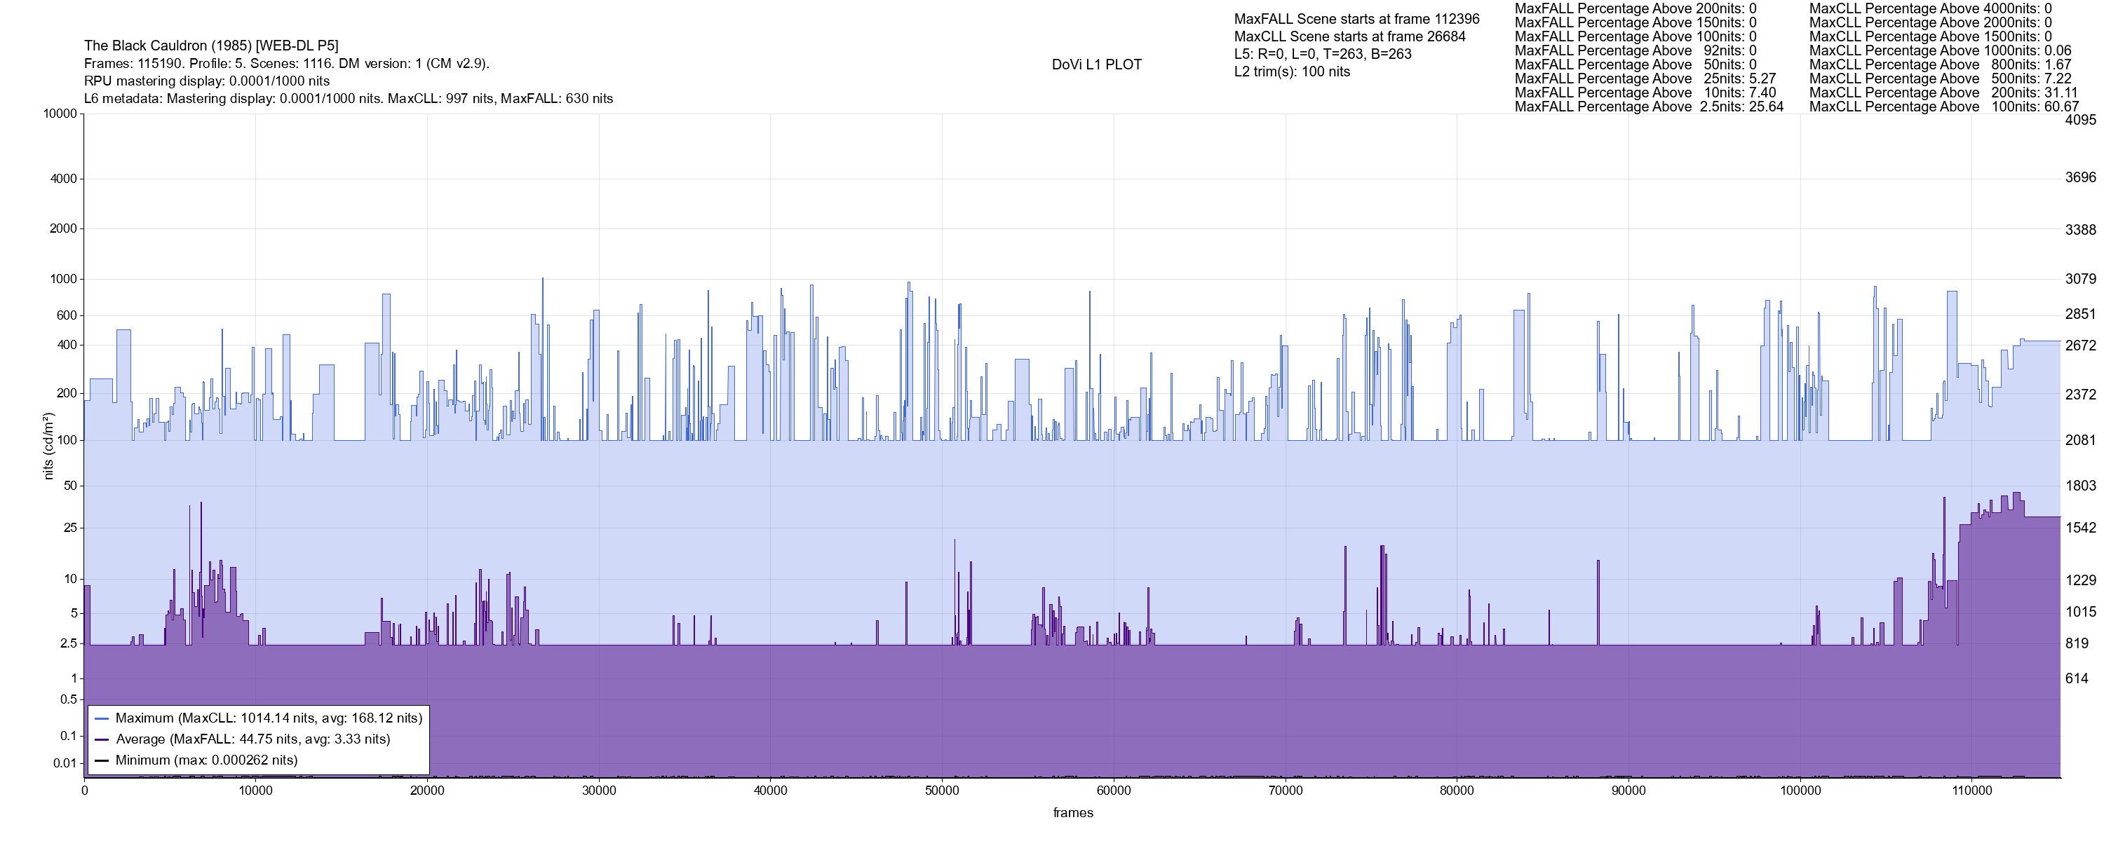The height and width of the screenshot is (841, 2104).
Task: Click the nits (cd/m²) y-axis label
Action: (48, 446)
